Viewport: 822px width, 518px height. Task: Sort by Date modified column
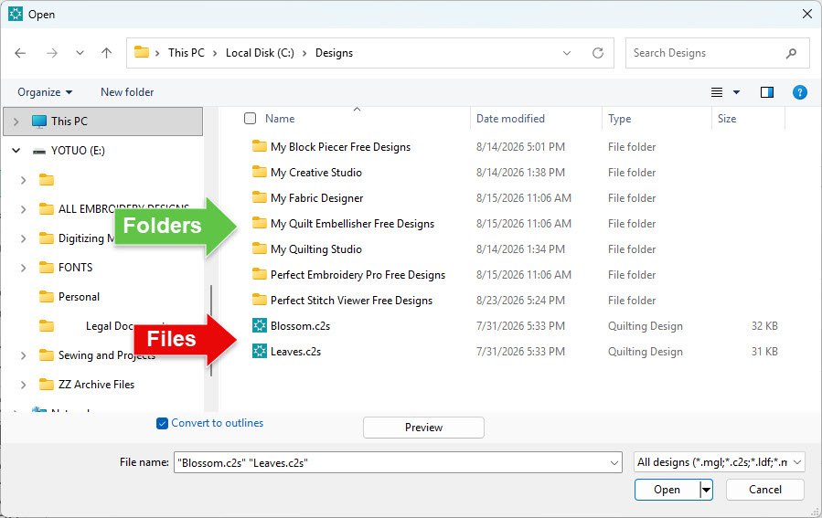[x=510, y=119]
